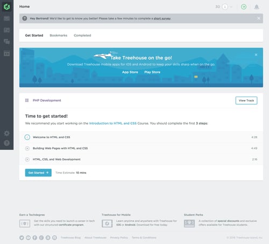The width and height of the screenshot is (269, 244).
Task: Select the Get Started tab
Action: (x=34, y=36)
